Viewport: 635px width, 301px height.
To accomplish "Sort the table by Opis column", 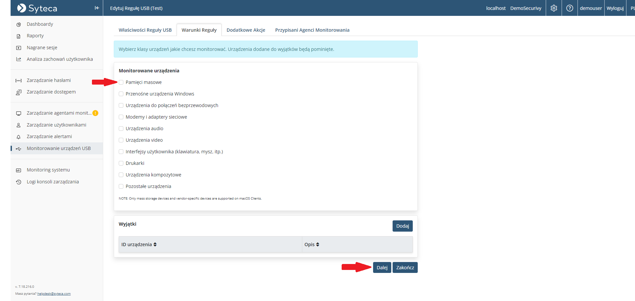I will (x=317, y=245).
